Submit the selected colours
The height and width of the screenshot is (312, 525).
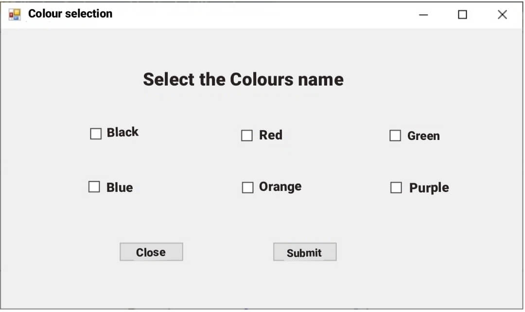305,252
